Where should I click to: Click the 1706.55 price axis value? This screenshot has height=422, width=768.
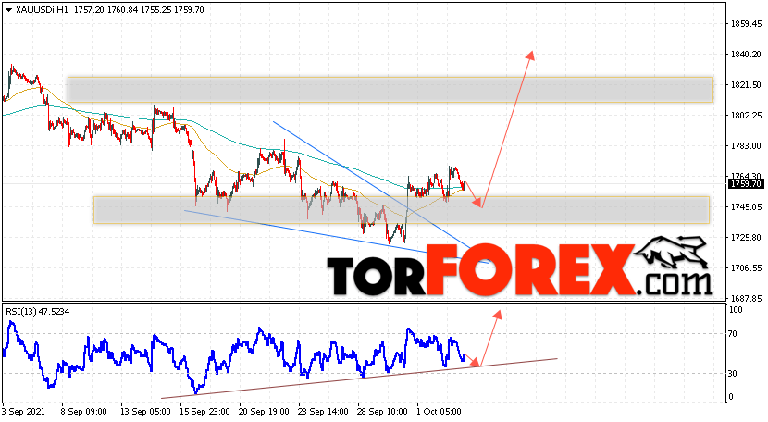(x=746, y=268)
